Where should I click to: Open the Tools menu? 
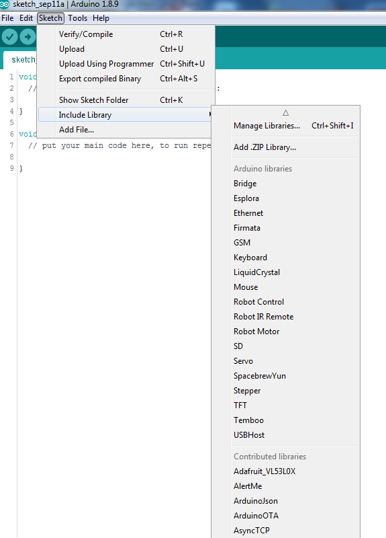click(x=77, y=18)
